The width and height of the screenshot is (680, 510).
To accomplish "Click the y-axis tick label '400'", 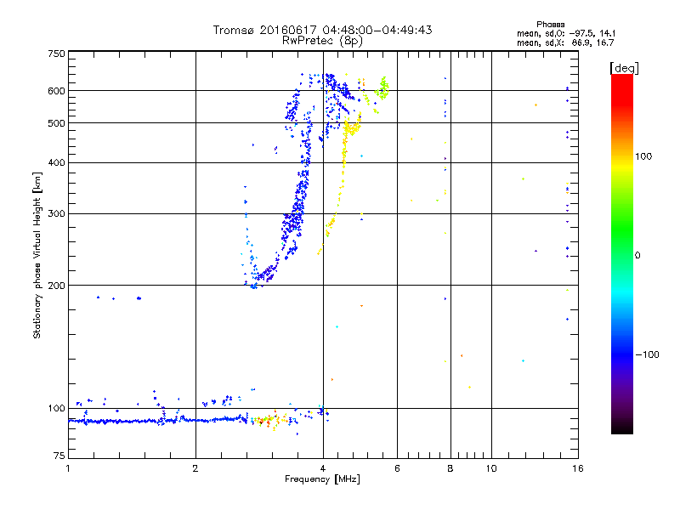I will tap(56, 162).
